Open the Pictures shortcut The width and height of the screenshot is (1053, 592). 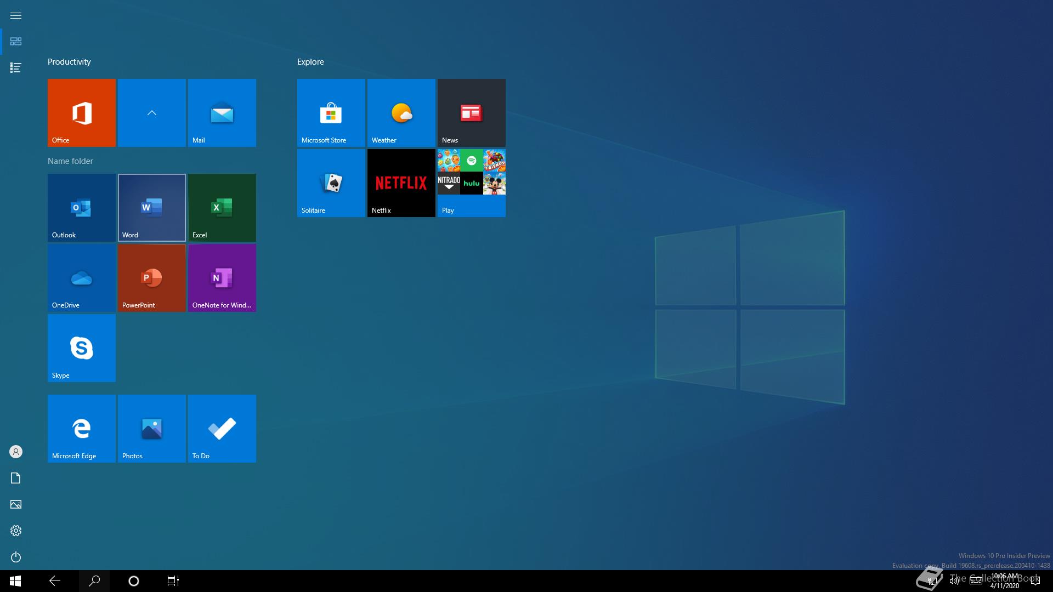pos(16,504)
